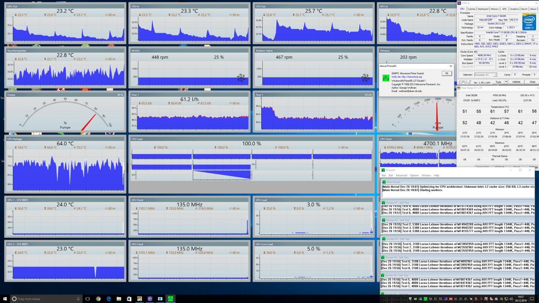This screenshot has width=539, height=303.
Task: Click the Intel Core i7 logo in CPU-Z
Action: click(529, 22)
